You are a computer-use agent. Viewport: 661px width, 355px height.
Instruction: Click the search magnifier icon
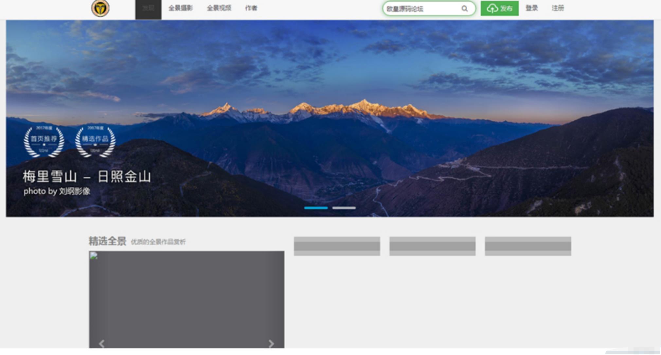(x=464, y=9)
